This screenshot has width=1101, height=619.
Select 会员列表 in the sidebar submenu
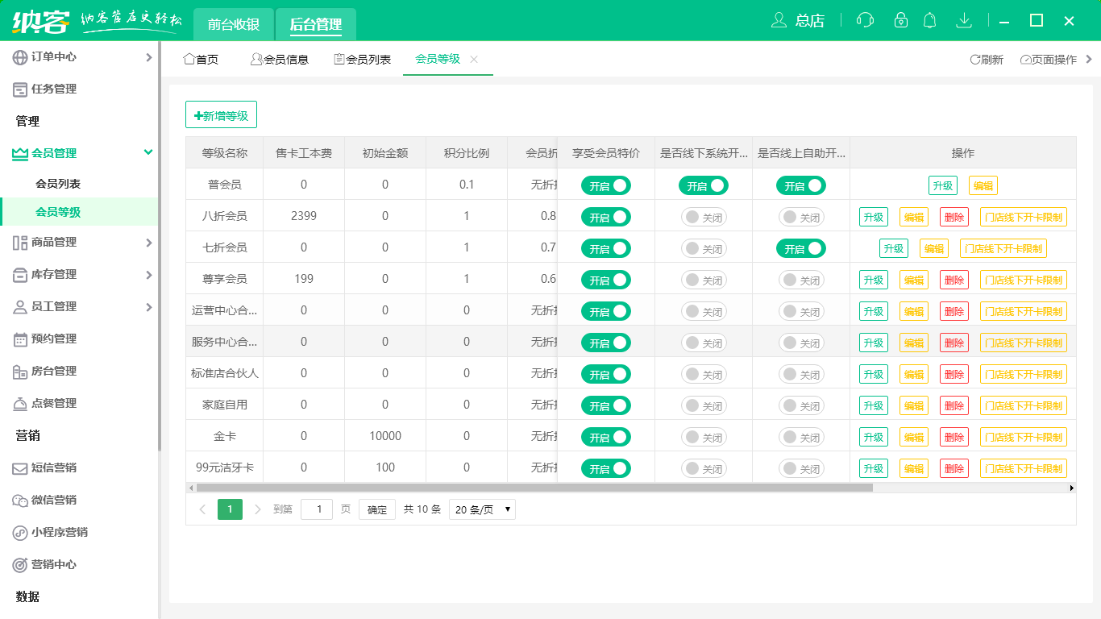tap(58, 184)
